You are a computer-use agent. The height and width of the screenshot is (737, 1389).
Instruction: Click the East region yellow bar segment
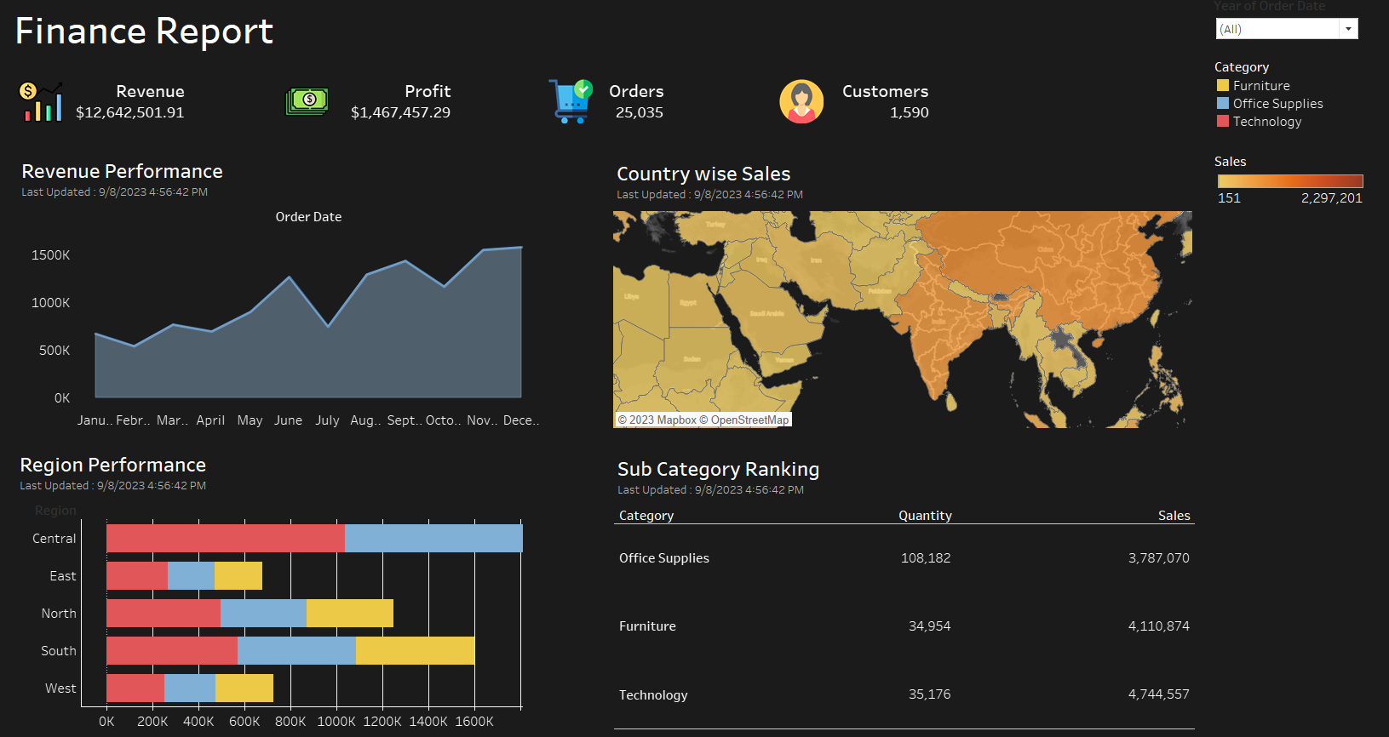238,575
